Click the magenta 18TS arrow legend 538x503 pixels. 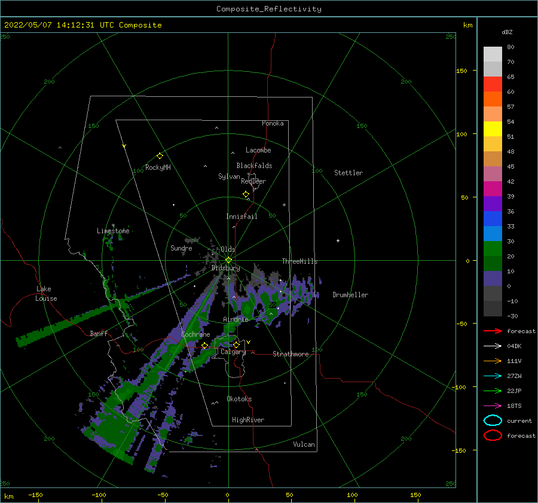tap(493, 406)
